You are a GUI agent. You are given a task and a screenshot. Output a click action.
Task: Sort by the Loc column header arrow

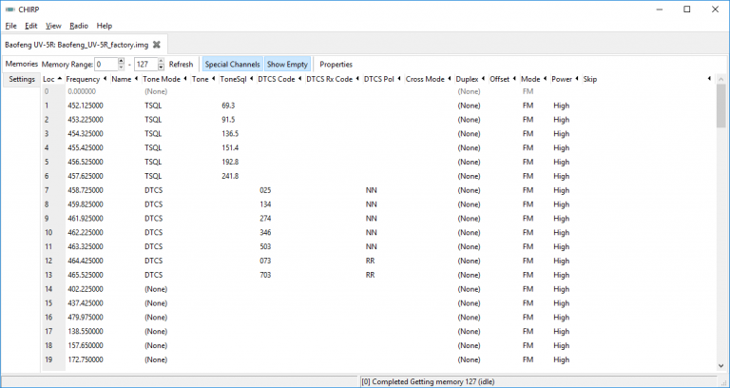(60, 79)
